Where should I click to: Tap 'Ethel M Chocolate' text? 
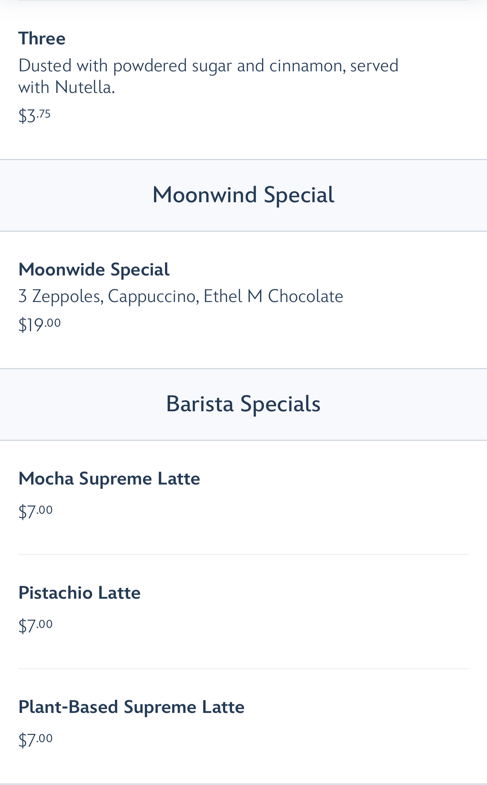click(273, 296)
